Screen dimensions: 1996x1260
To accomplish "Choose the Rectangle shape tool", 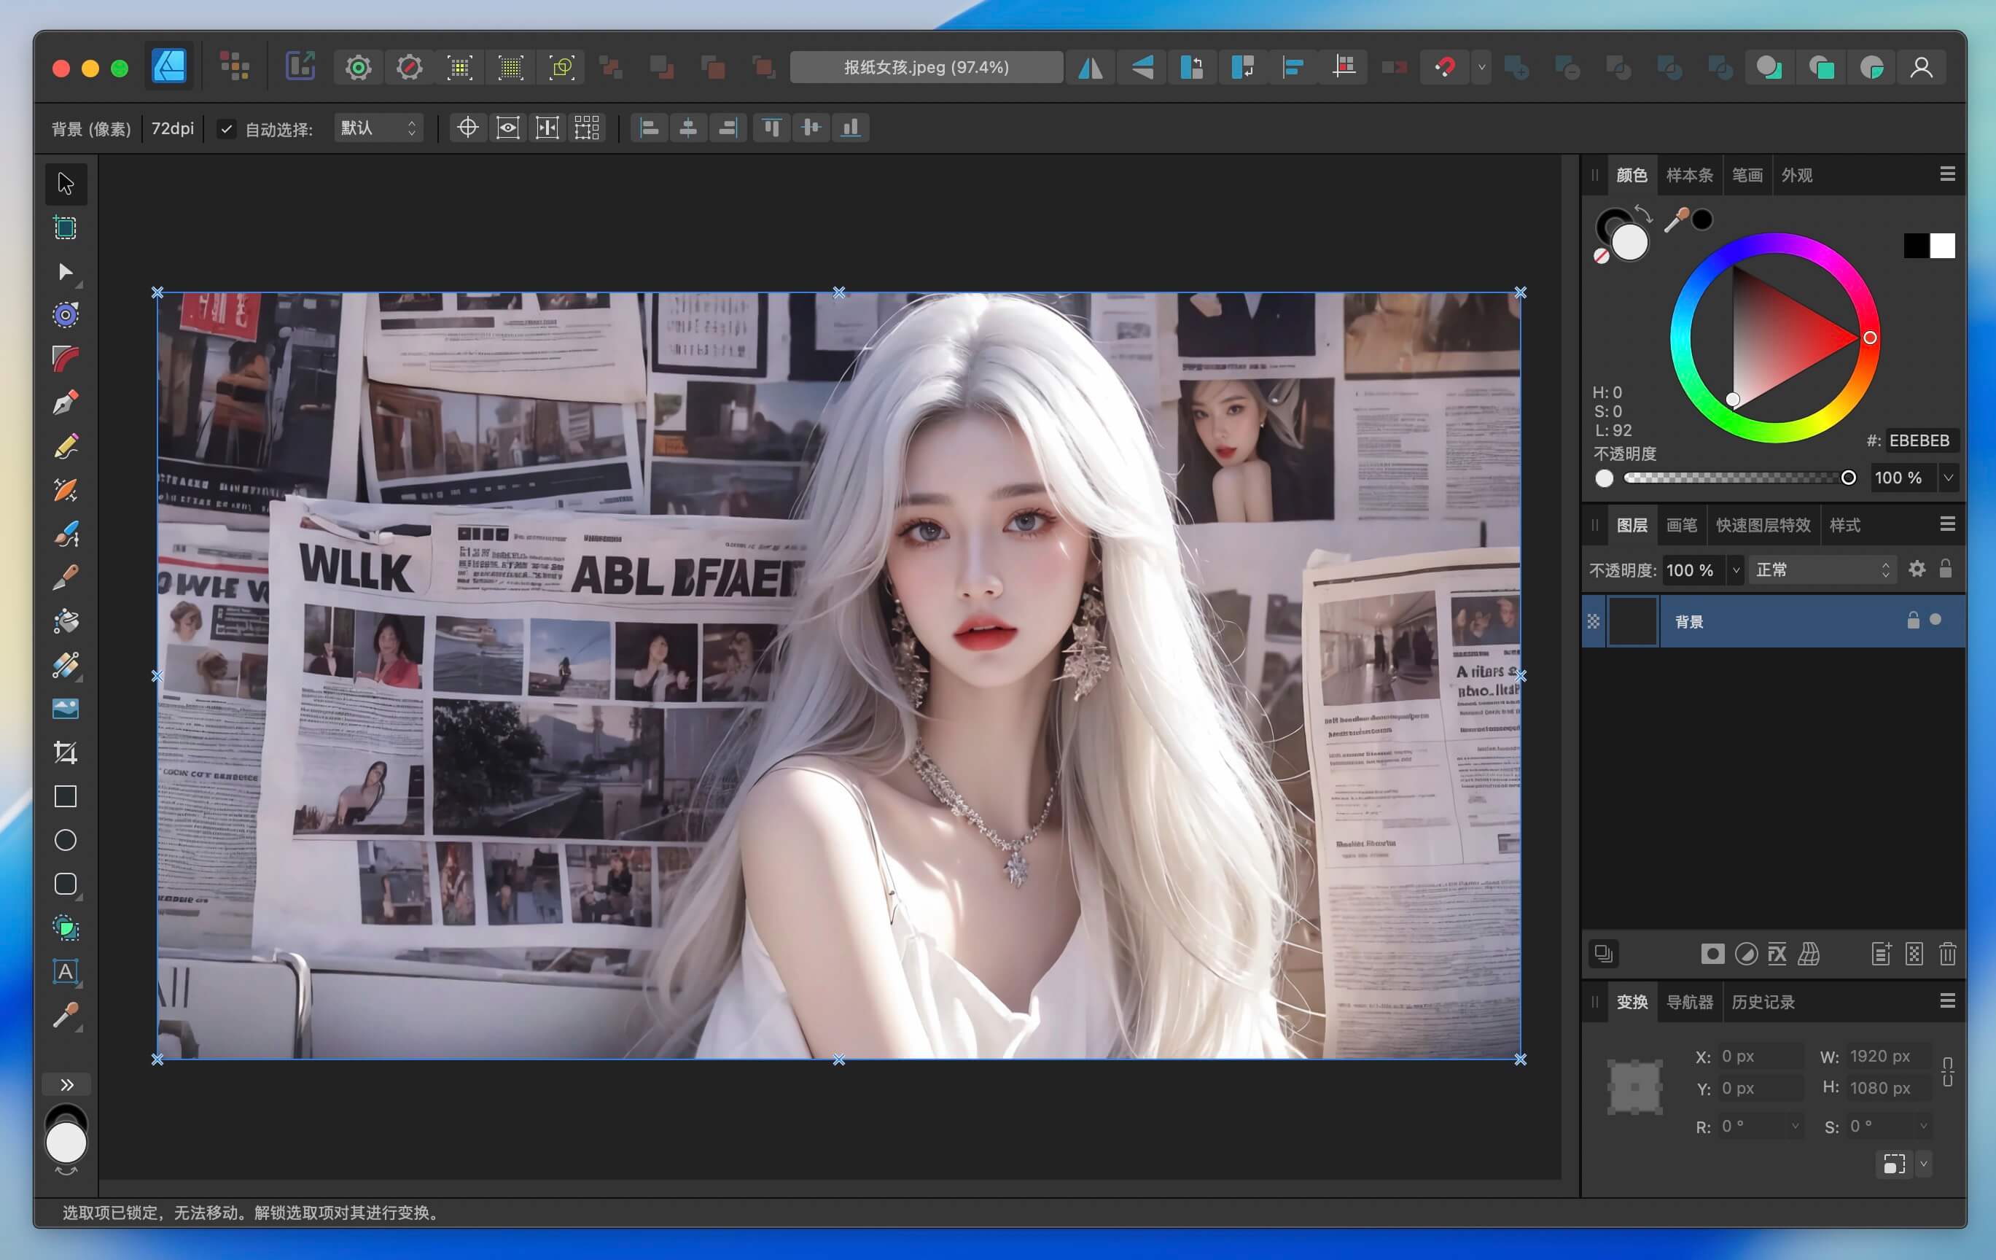I will (x=66, y=797).
